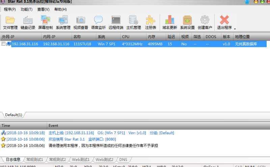
Task: Switch to the 日志信息 log tab
Action: 13,160
